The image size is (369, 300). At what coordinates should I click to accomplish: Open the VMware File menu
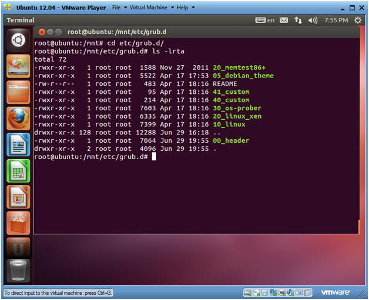(116, 8)
